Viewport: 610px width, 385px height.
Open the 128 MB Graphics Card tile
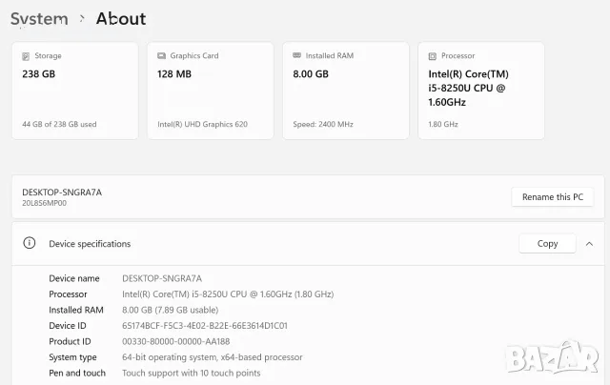(211, 91)
